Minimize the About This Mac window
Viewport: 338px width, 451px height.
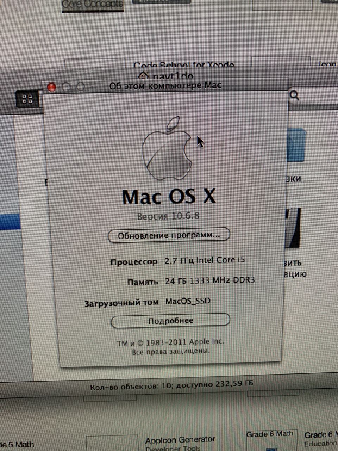(x=66, y=87)
